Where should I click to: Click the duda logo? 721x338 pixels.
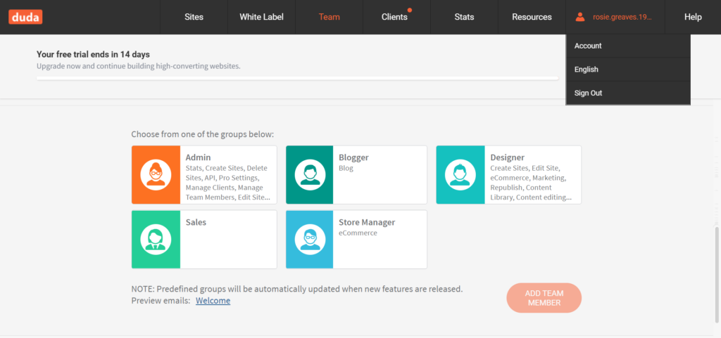pos(25,17)
